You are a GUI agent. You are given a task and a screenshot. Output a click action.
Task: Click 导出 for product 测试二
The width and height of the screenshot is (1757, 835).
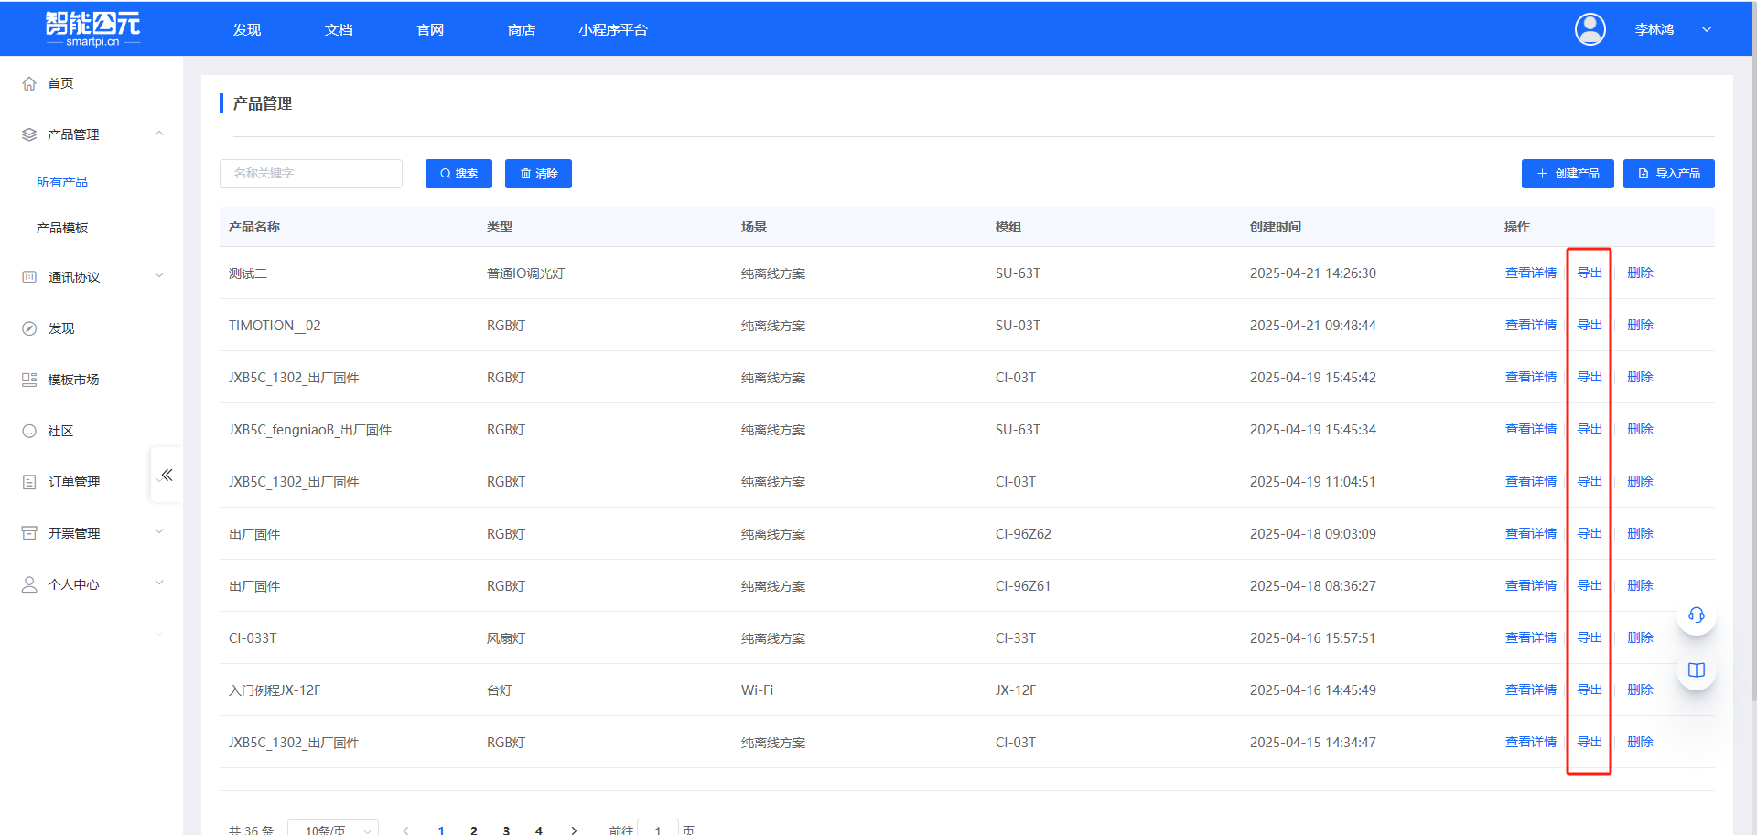(x=1590, y=273)
